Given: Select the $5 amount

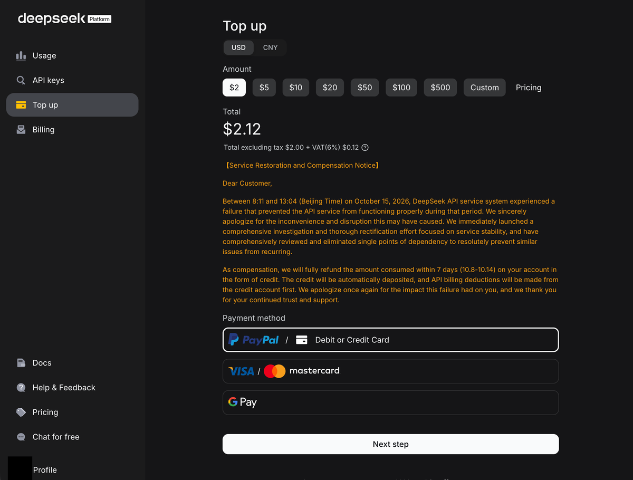Looking at the screenshot, I should 264,88.
